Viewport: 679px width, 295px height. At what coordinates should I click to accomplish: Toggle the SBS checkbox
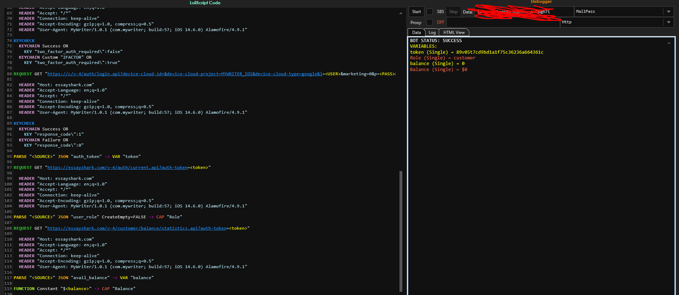coord(430,12)
